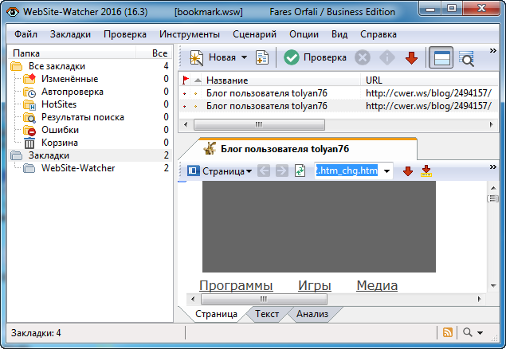Click the RSS feed icon in status bar
Image resolution: width=506 pixels, height=349 pixels.
point(448,332)
